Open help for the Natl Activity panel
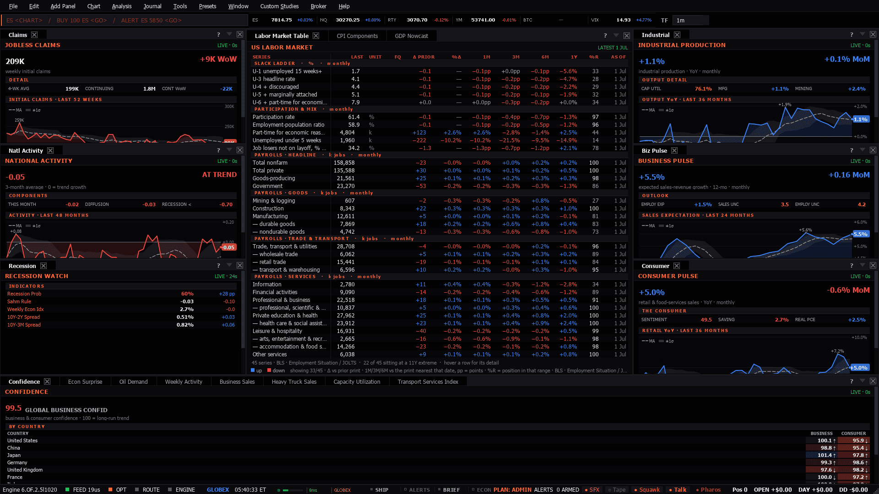 click(x=218, y=150)
